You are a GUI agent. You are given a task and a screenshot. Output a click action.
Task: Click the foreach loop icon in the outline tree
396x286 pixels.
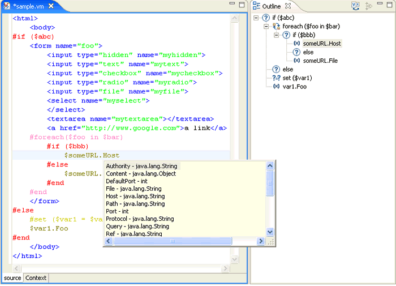(276, 26)
